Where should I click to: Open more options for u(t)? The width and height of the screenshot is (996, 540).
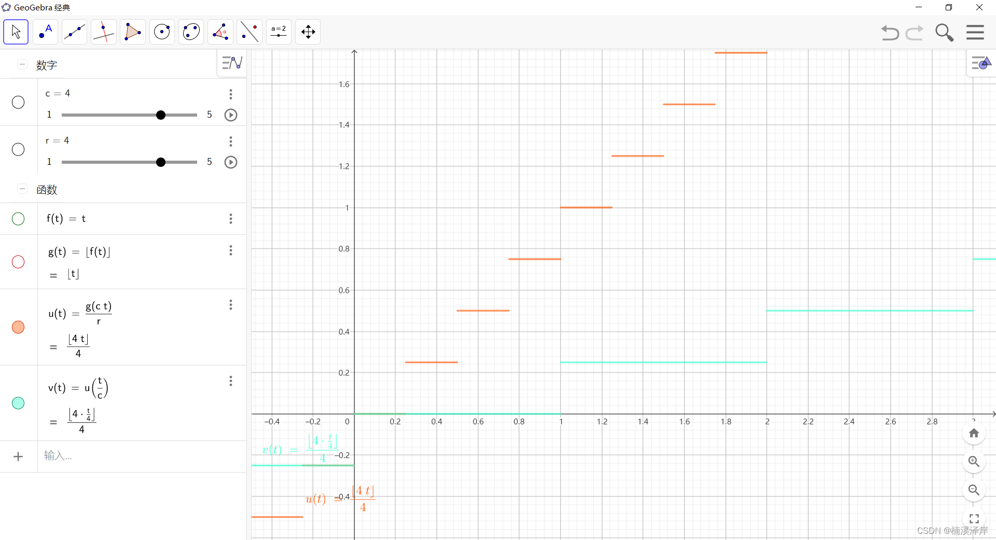(x=231, y=305)
